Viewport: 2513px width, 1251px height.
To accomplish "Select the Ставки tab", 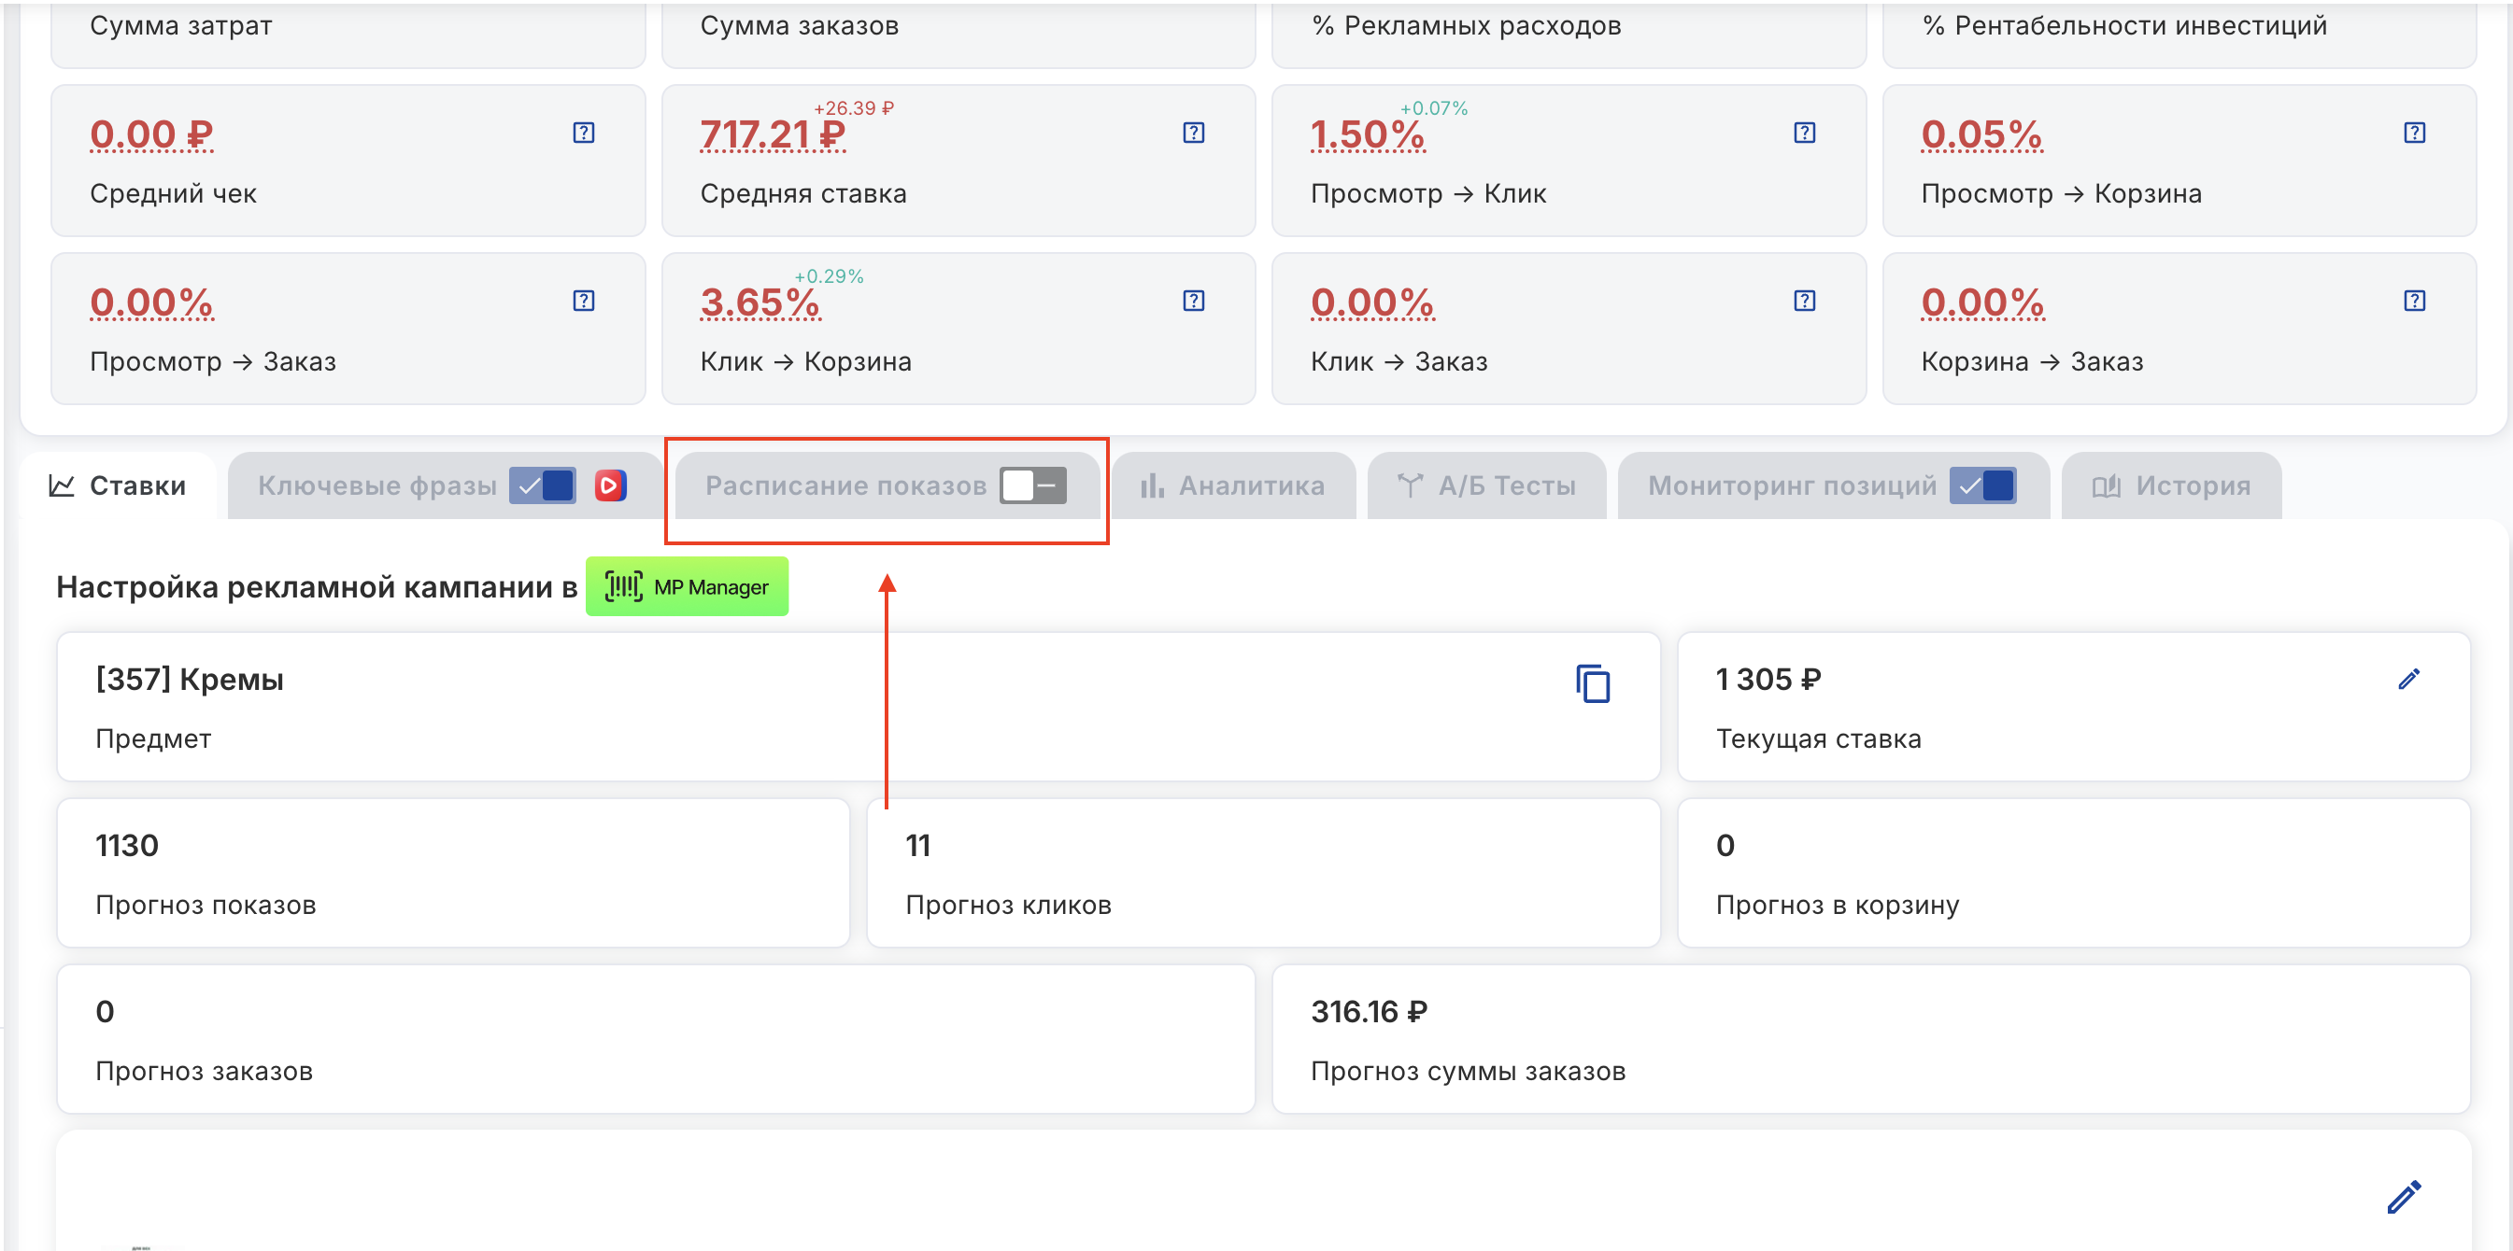I will click(x=118, y=485).
